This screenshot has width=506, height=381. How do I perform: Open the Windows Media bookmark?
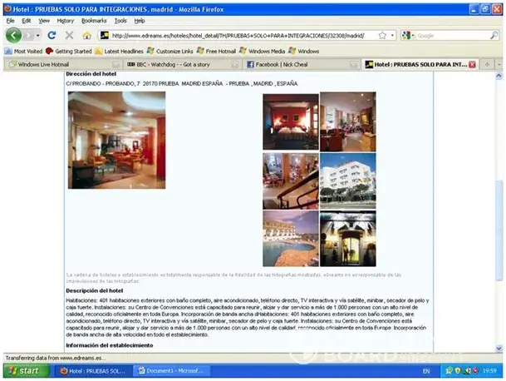pyautogui.click(x=262, y=51)
